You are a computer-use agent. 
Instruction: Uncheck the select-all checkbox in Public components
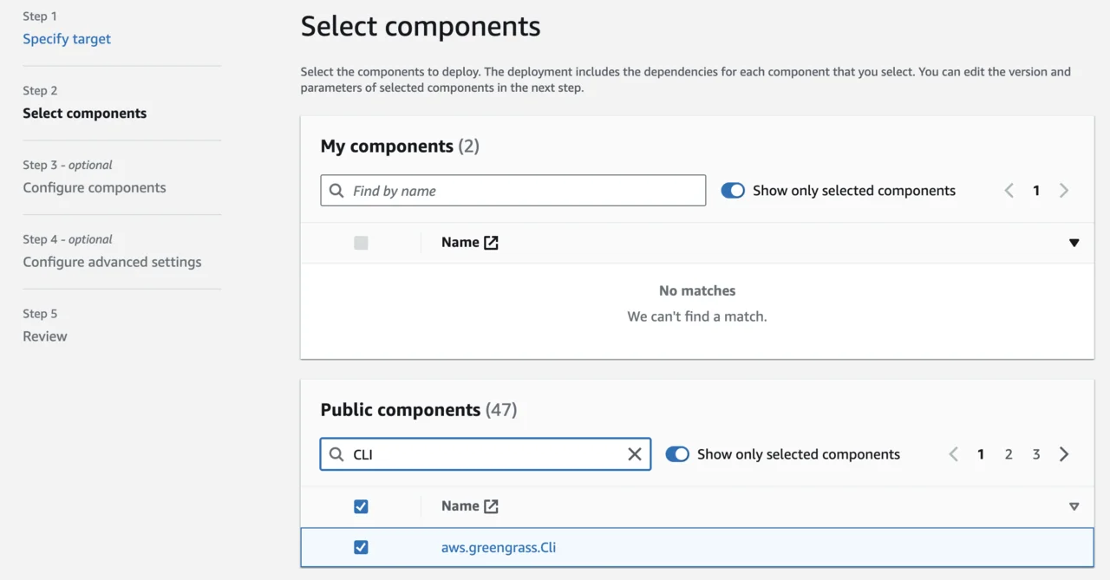point(362,505)
